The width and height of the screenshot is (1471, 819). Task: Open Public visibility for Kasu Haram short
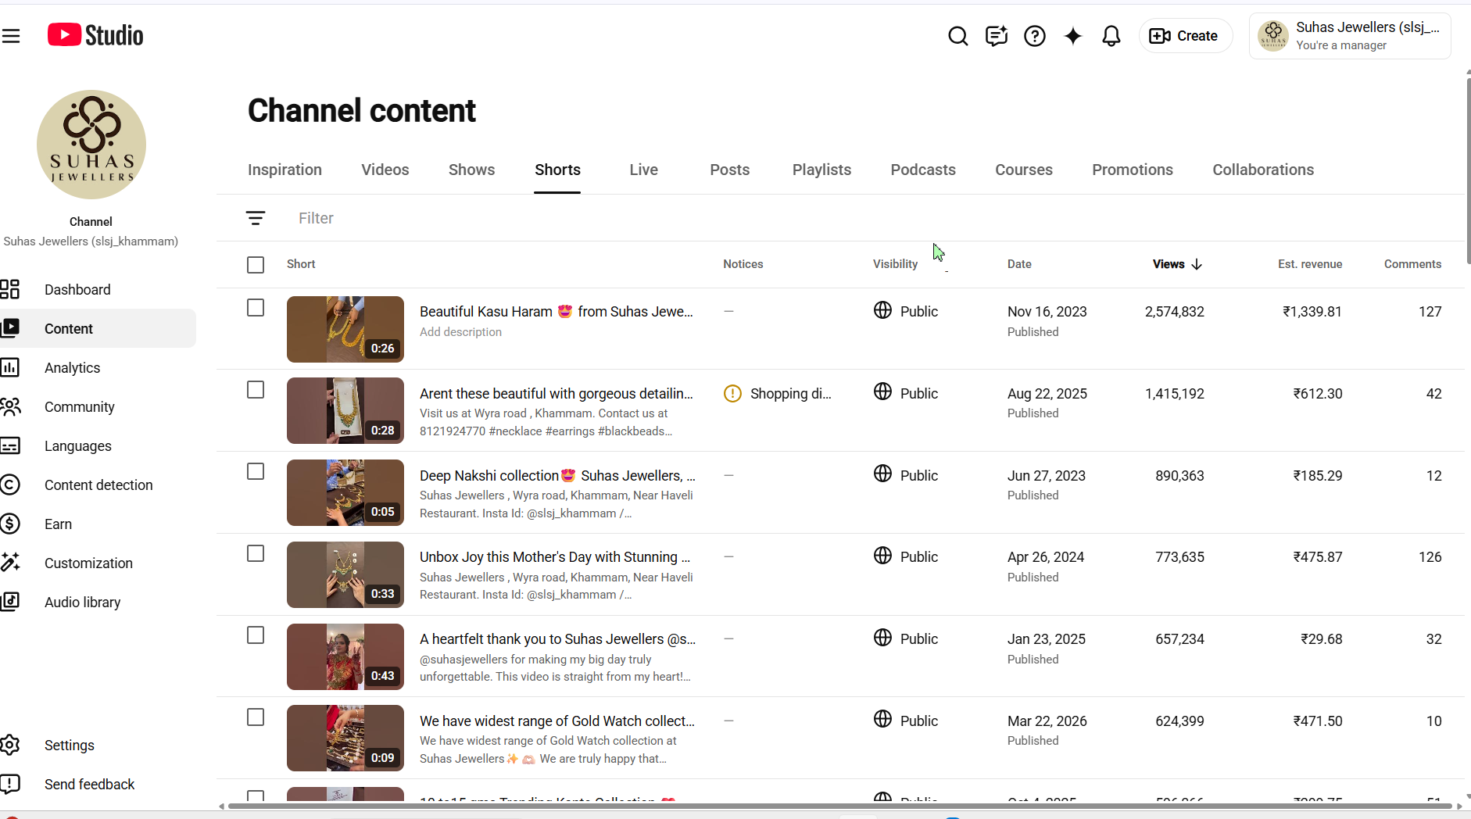(x=906, y=311)
